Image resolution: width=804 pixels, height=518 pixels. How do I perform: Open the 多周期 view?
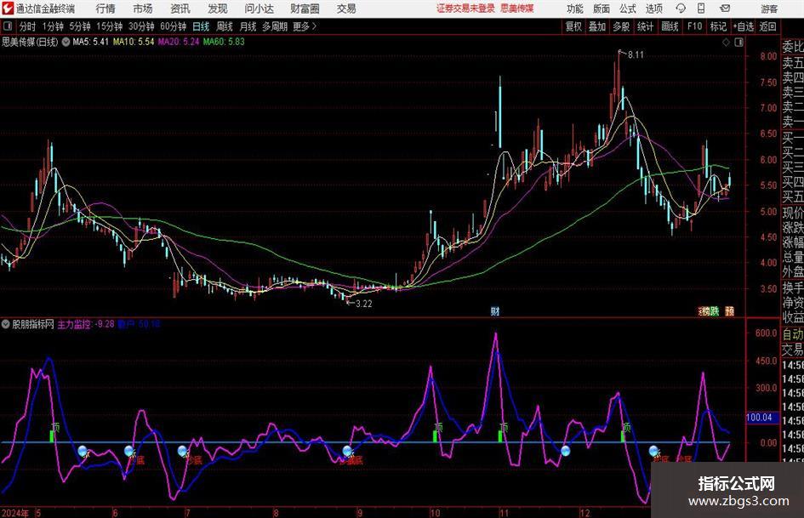tap(275, 26)
